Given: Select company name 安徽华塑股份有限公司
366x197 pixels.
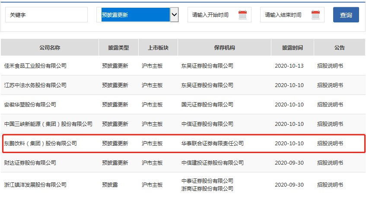Looking at the screenshot, I should pyautogui.click(x=30, y=105).
